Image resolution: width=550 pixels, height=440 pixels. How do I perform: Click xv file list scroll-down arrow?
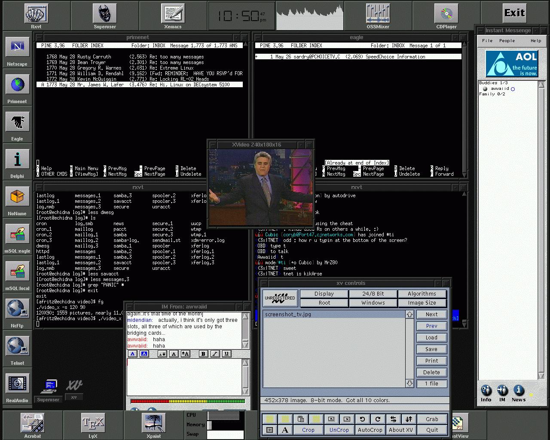point(409,383)
